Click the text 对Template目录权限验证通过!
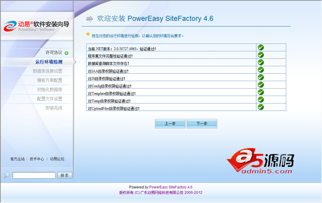Viewport: 322px width, 203px height. click(x=112, y=94)
